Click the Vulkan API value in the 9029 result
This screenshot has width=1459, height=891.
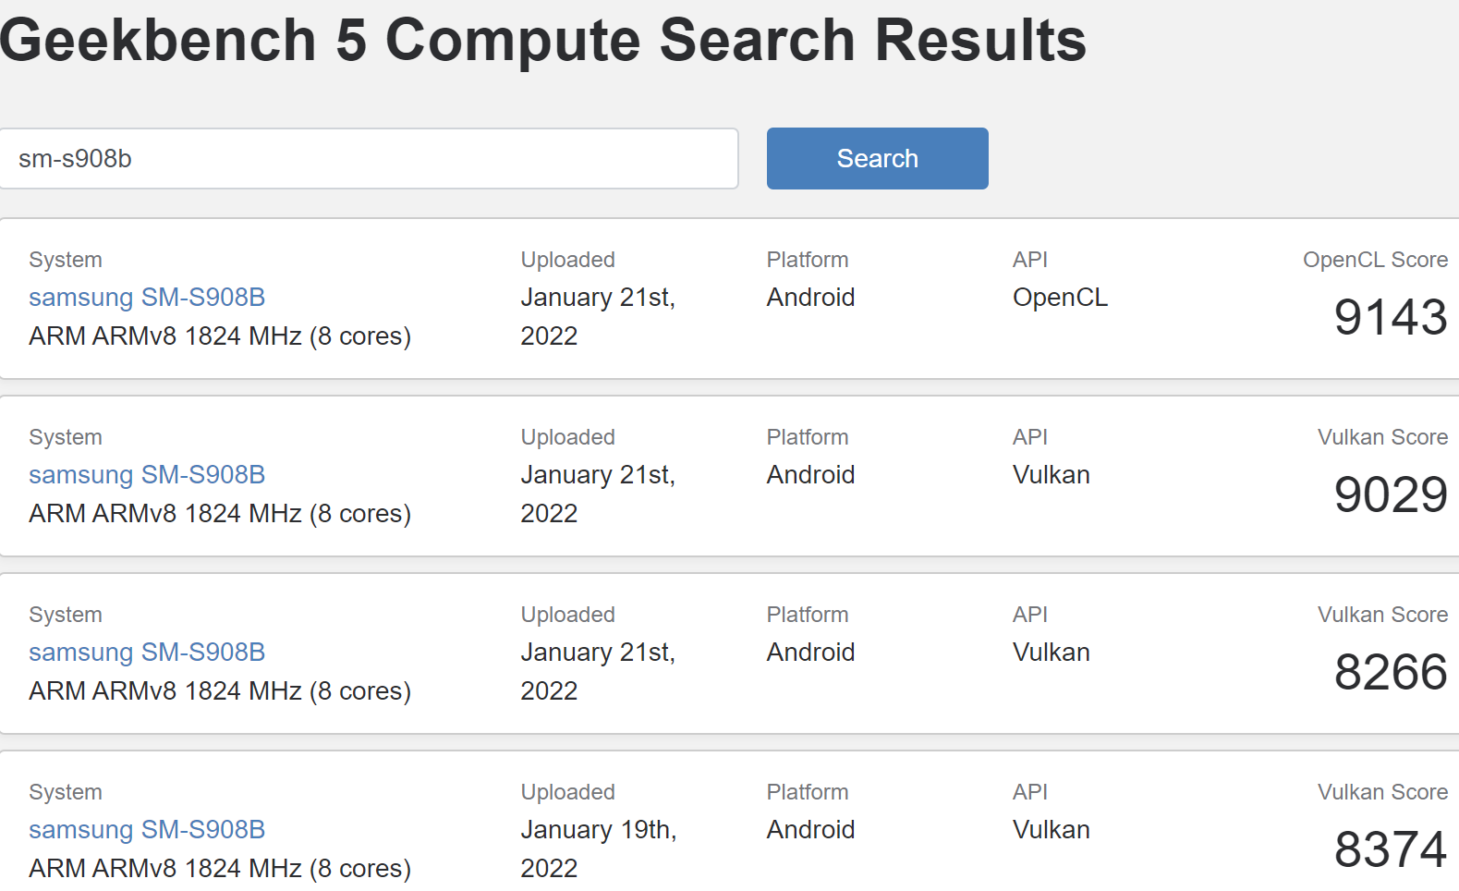(x=1051, y=475)
